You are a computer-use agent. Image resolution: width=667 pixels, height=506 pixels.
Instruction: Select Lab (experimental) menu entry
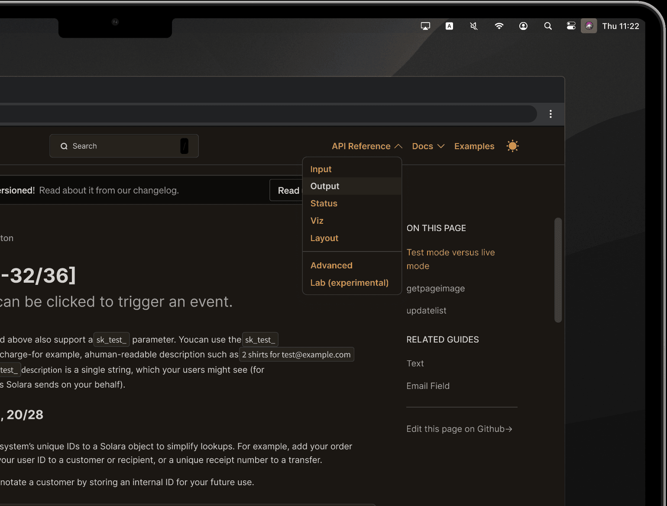(352, 283)
